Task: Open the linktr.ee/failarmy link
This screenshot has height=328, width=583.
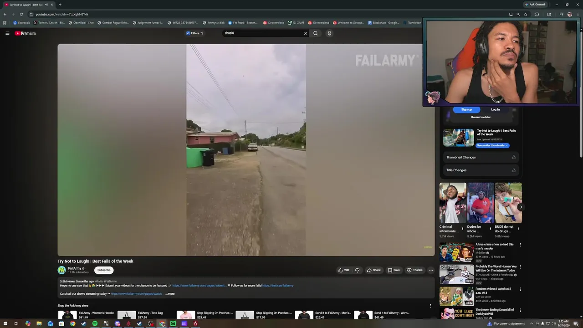Action: 278,286
